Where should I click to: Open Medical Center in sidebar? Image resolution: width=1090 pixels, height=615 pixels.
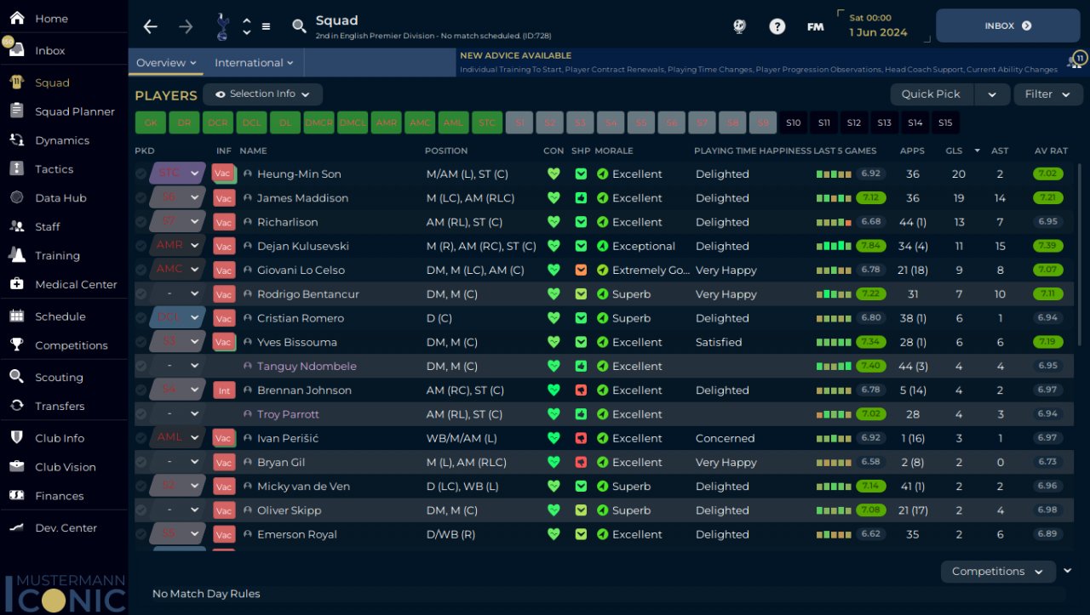pyautogui.click(x=76, y=284)
